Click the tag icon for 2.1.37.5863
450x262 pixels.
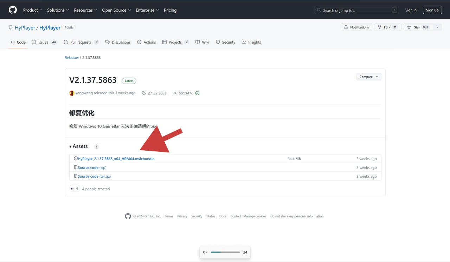coord(144,93)
